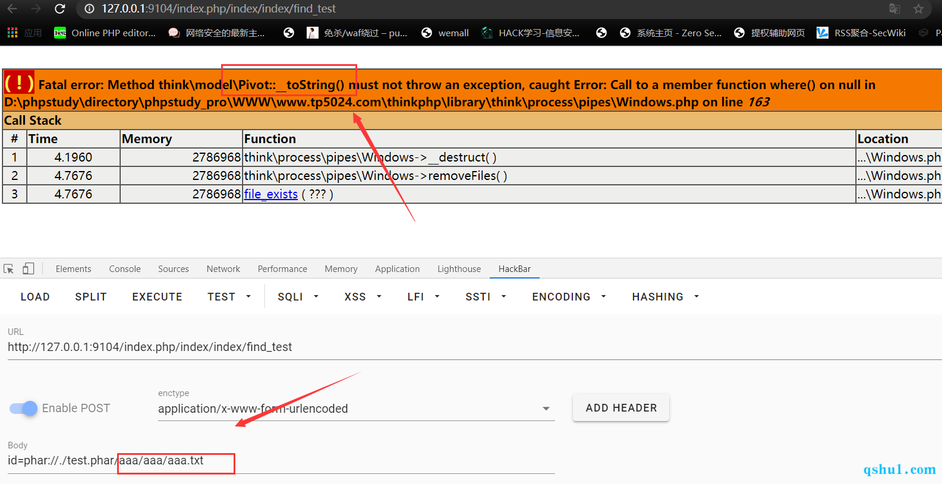Expand the ENCODING dropdown menu

[x=569, y=296]
